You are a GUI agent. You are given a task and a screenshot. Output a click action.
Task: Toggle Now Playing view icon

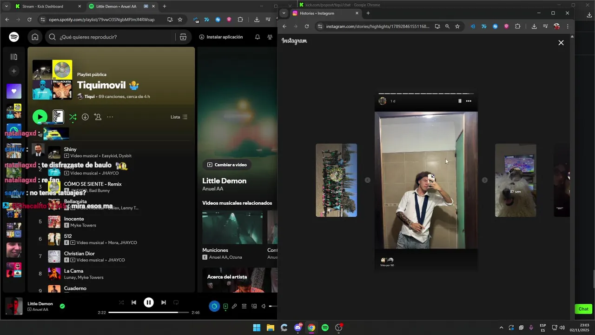[225, 306]
